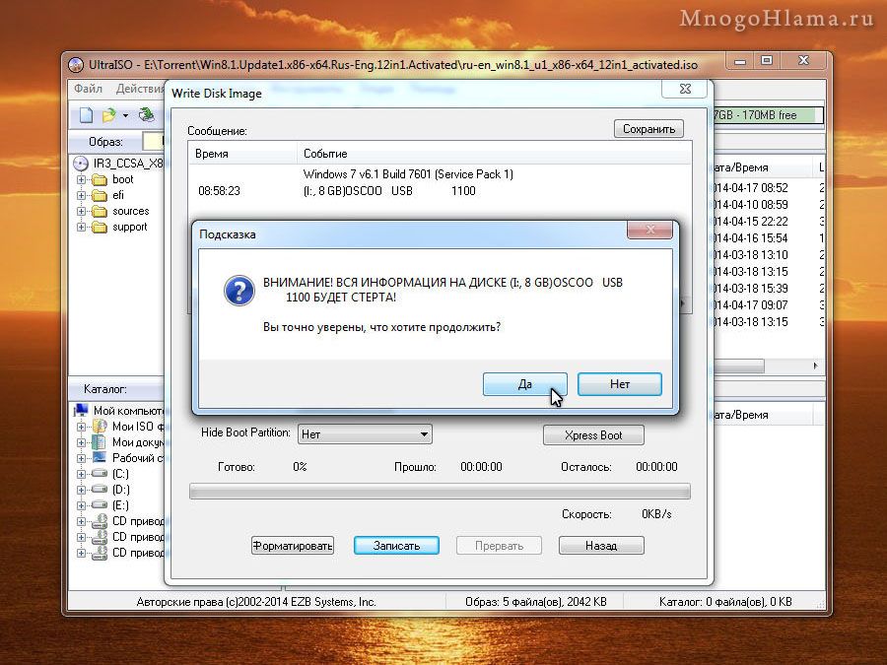Image resolution: width=887 pixels, height=665 pixels.
Task: Select the IR3_CCSA disc image root icon
Action: point(80,163)
